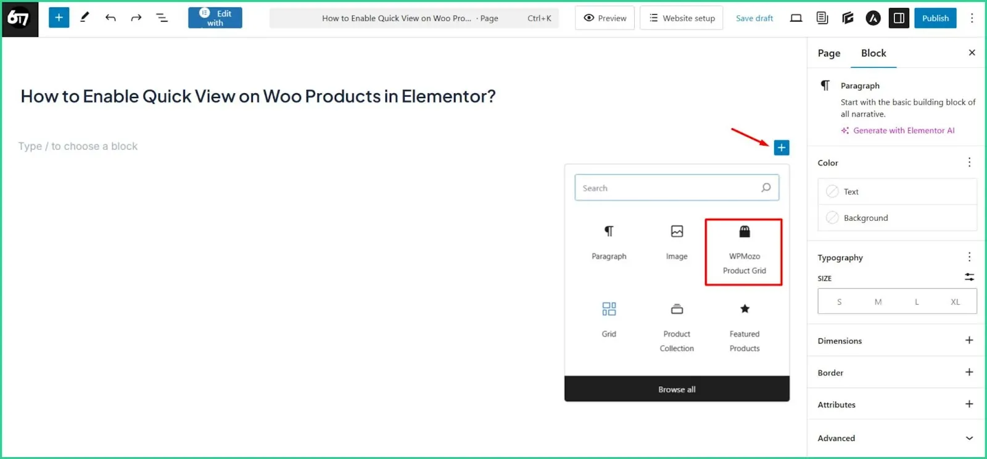Click the 'Type / to choose a block' placeholder
The width and height of the screenshot is (987, 459).
[78, 146]
